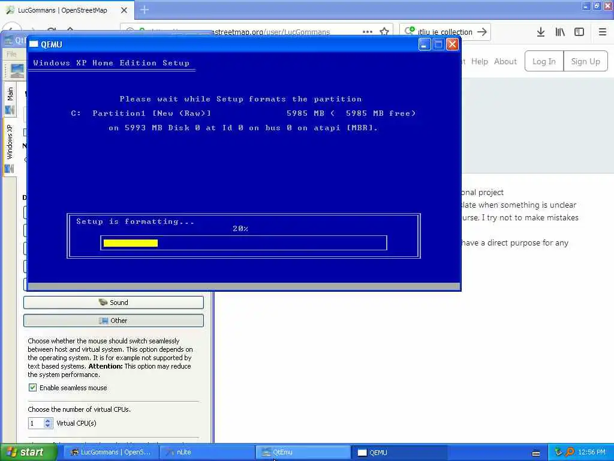Expand Sound section in QtEmu
Image resolution: width=614 pixels, height=461 pixels.
[113, 303]
